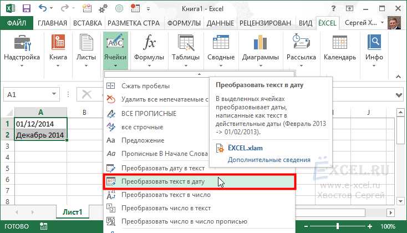Switch to the ДАННЫЕ tab
This screenshot has height=233, width=407.
click(220, 23)
